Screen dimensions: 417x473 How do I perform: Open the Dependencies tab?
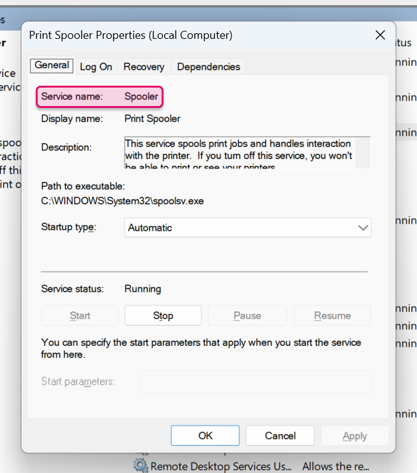(208, 67)
